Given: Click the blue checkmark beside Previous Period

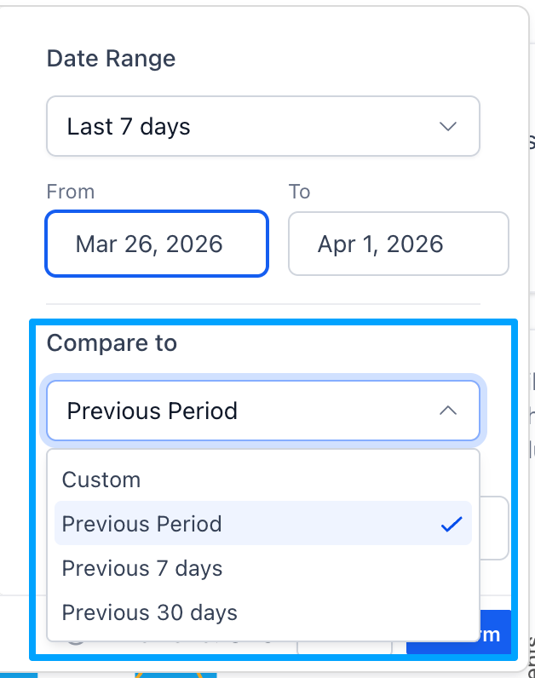Looking at the screenshot, I should point(451,524).
